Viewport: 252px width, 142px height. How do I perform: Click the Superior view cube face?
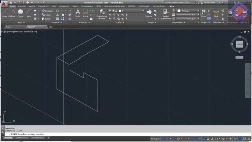click(239, 44)
